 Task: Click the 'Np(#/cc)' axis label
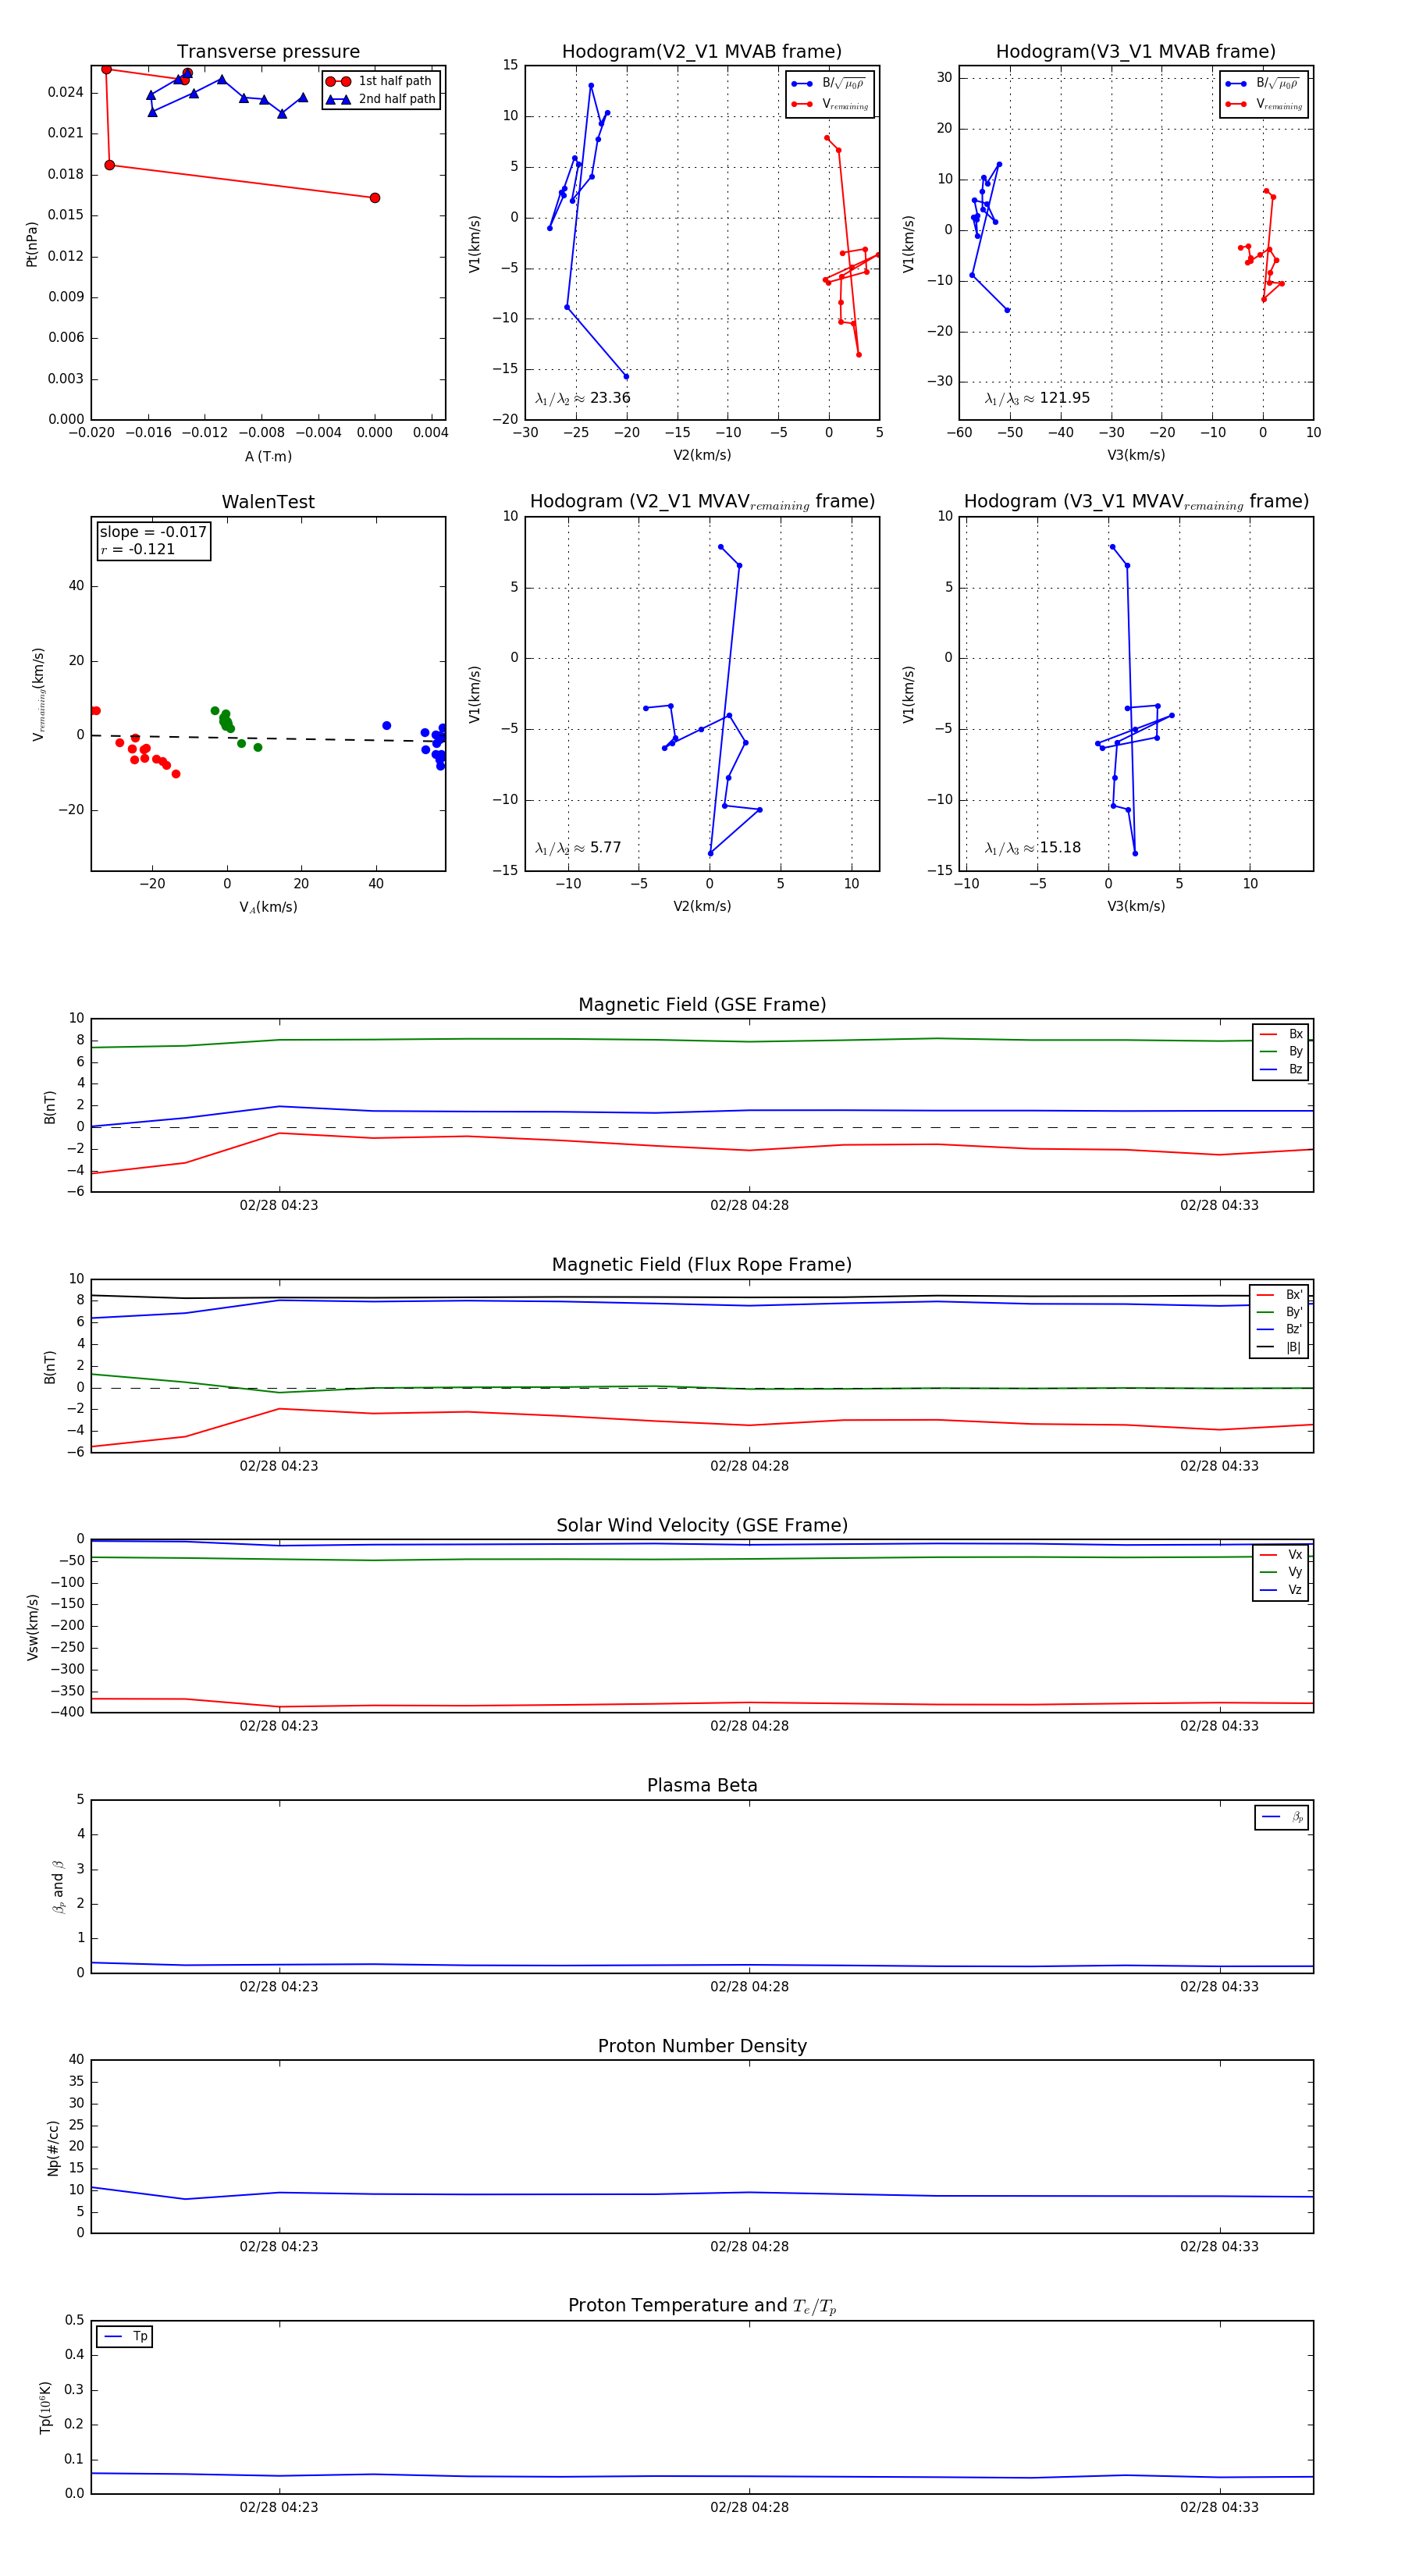pyautogui.click(x=53, y=2148)
